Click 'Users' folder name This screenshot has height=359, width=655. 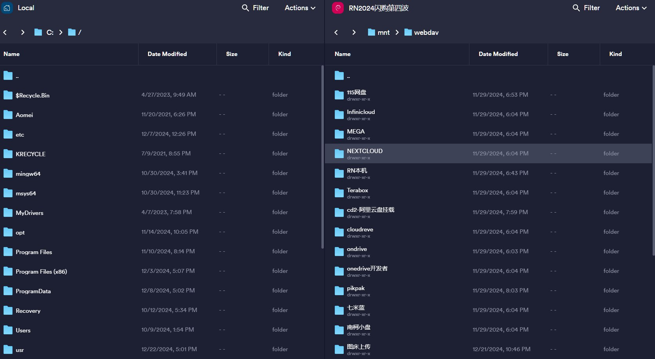point(23,330)
